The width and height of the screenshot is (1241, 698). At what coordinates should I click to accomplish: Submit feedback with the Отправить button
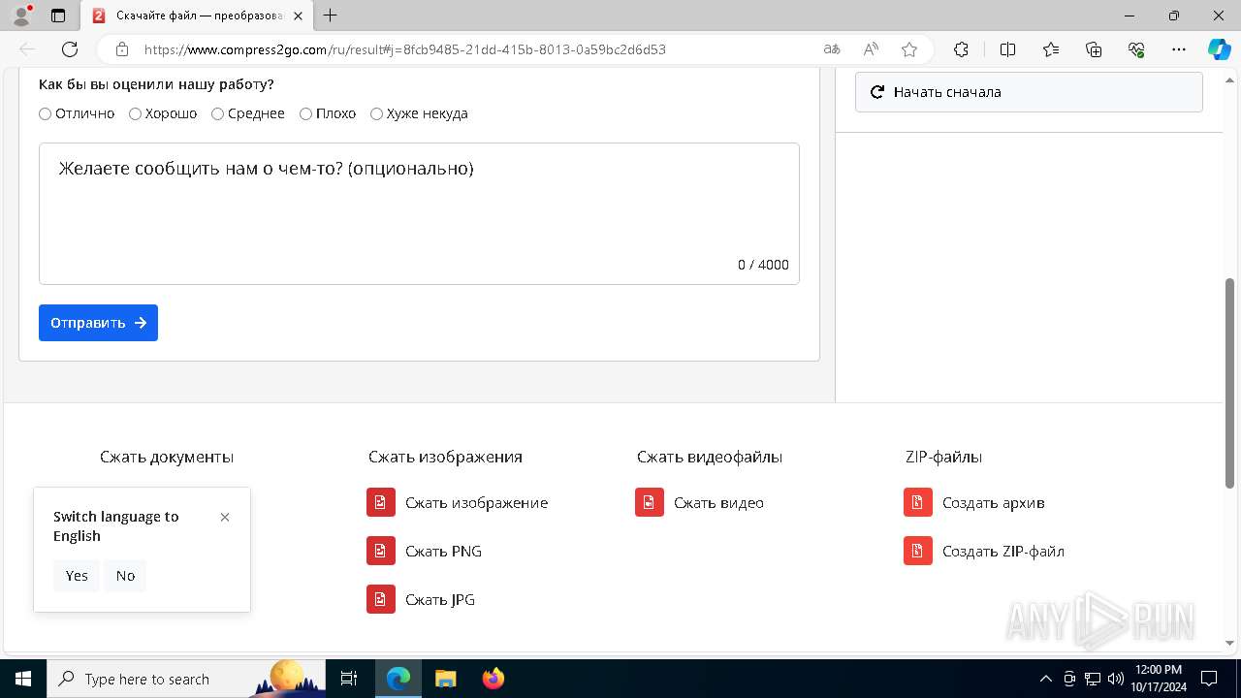[x=98, y=323]
